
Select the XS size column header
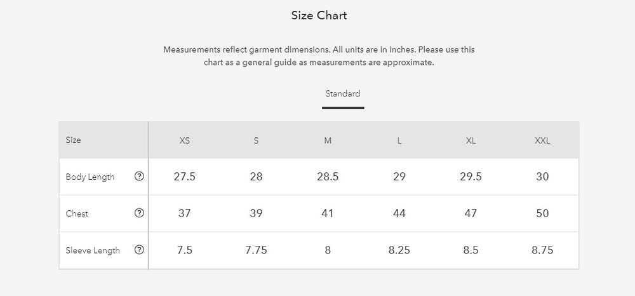pos(185,140)
